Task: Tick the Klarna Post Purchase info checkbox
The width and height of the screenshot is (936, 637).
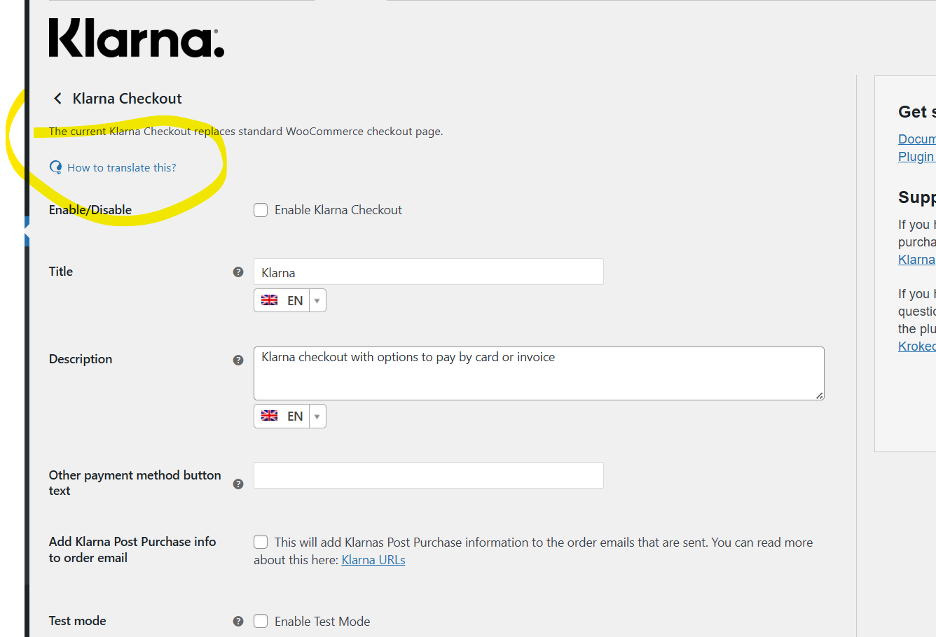Action: (x=261, y=542)
